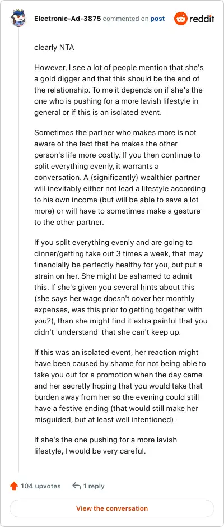The image size is (224, 527).
Task: Click the paragraph starting "If you split everything"
Action: [x=120, y=286]
